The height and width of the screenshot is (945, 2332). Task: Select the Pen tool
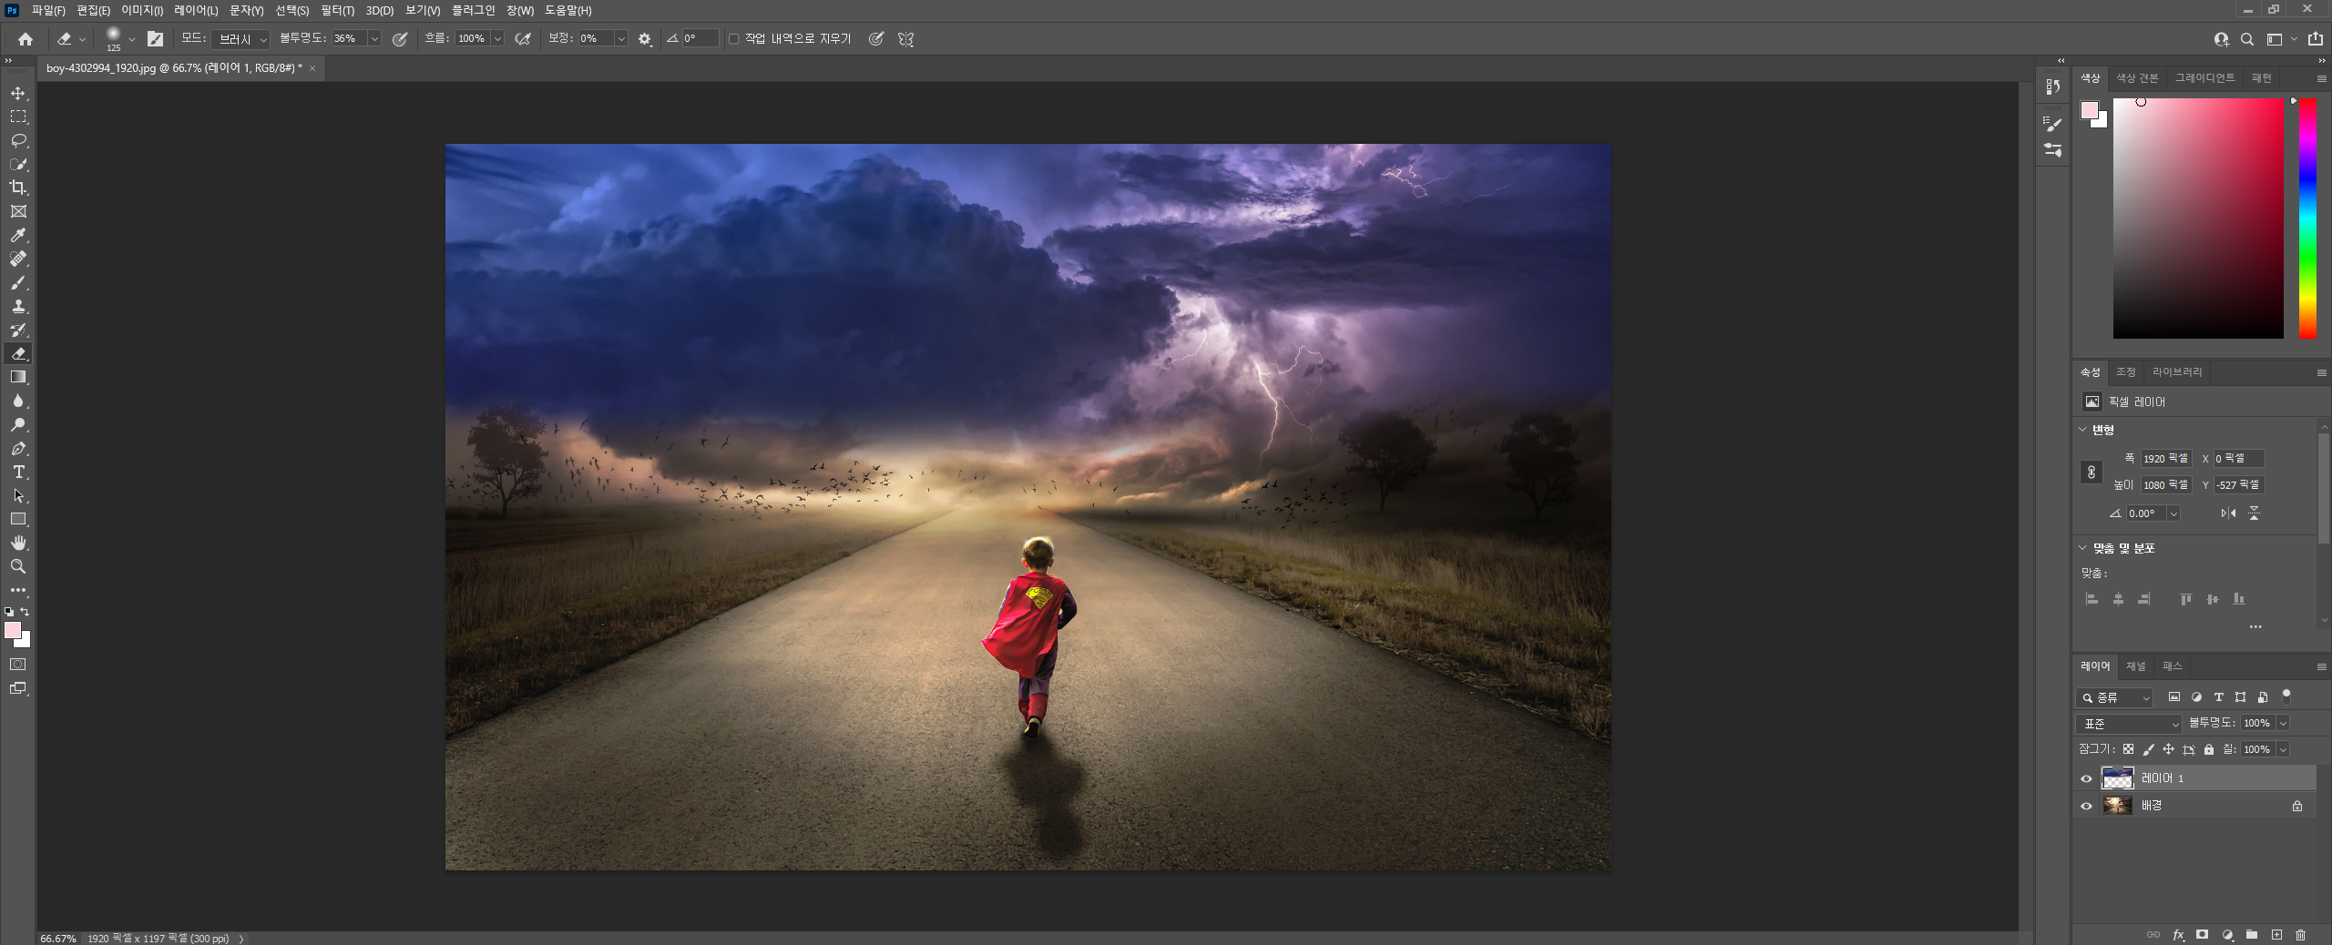[x=18, y=448]
